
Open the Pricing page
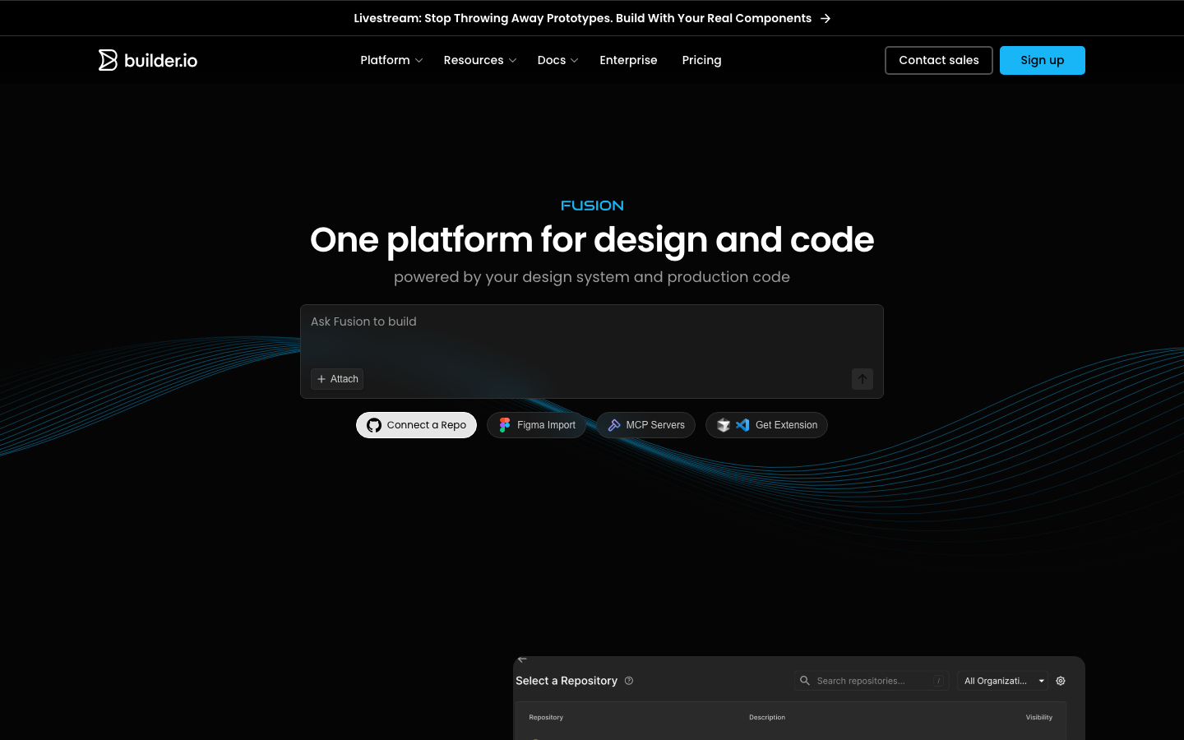point(701,60)
